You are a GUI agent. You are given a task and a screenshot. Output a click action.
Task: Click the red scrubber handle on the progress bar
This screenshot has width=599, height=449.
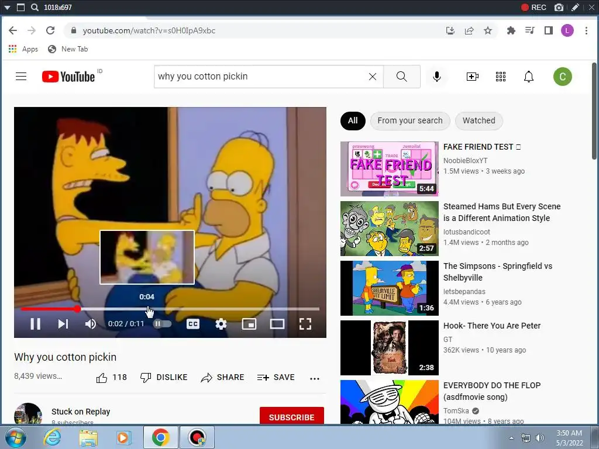point(77,309)
